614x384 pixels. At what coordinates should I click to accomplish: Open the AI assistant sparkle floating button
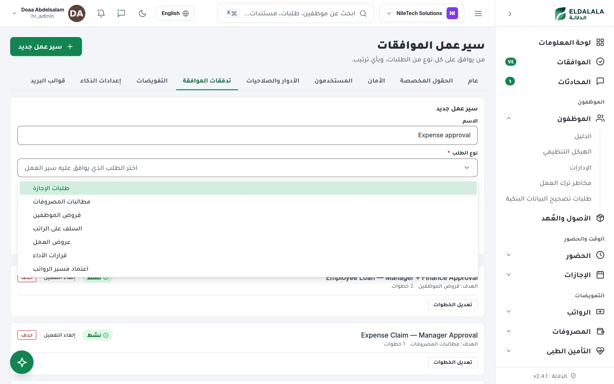[x=22, y=362]
